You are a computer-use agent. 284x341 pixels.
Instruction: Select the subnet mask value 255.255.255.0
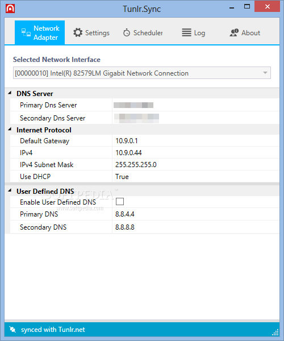tap(136, 165)
